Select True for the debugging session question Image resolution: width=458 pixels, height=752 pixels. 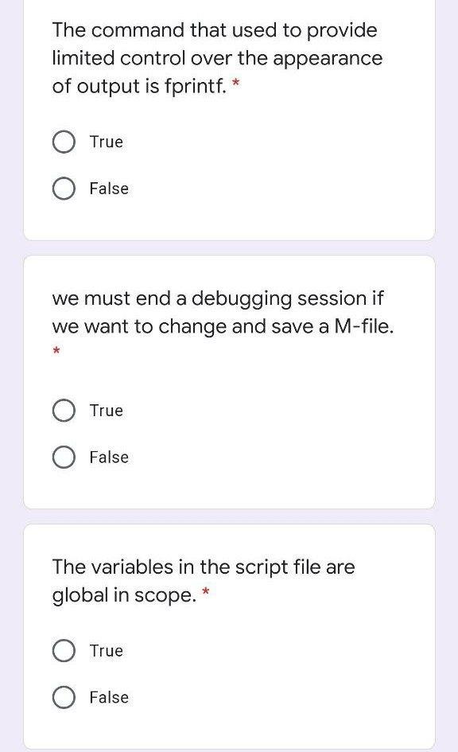[x=64, y=411]
